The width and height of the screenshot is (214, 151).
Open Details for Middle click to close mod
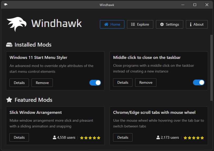point(123,82)
